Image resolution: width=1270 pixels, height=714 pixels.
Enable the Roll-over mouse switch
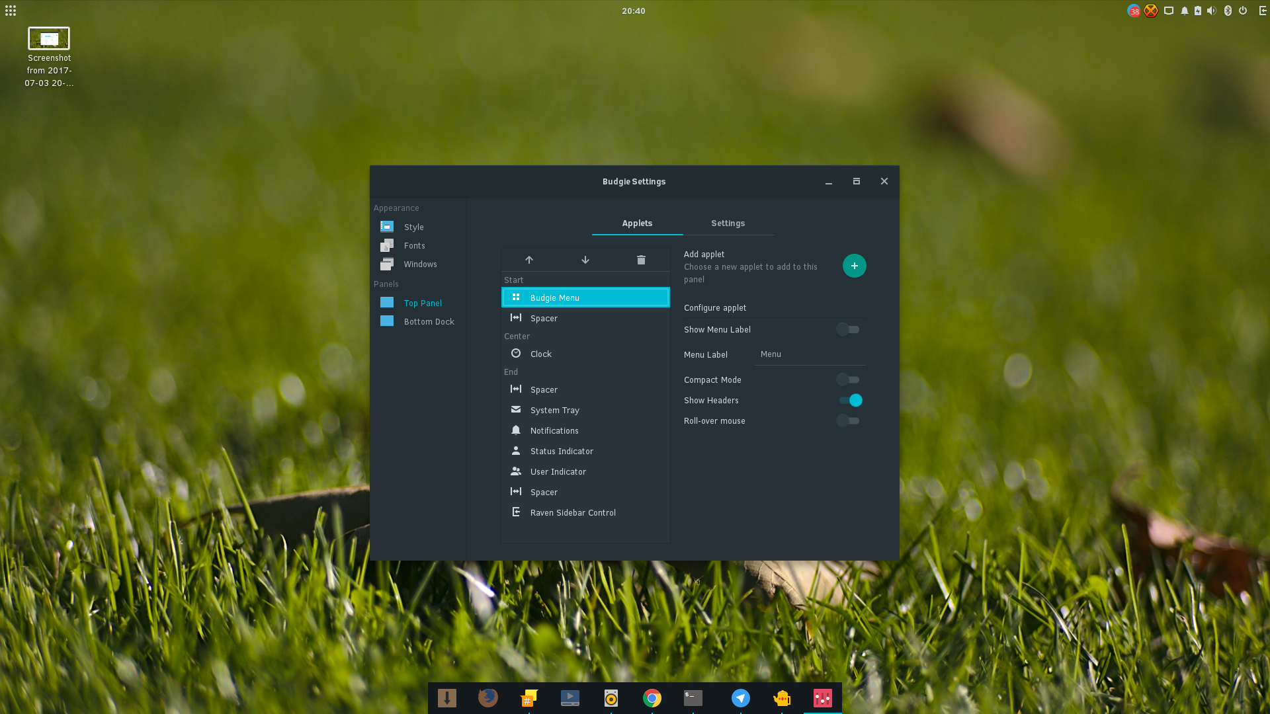[848, 420]
